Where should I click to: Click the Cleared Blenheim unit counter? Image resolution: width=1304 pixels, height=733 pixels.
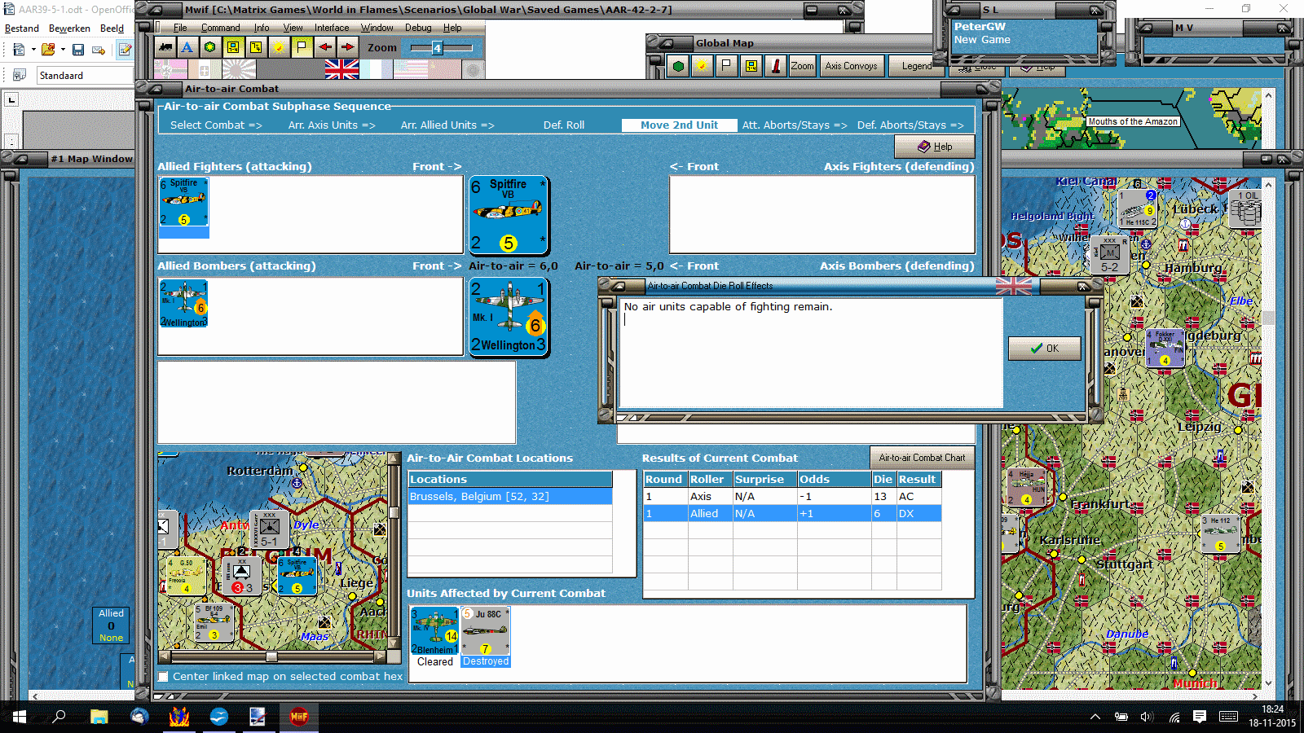pyautogui.click(x=434, y=631)
